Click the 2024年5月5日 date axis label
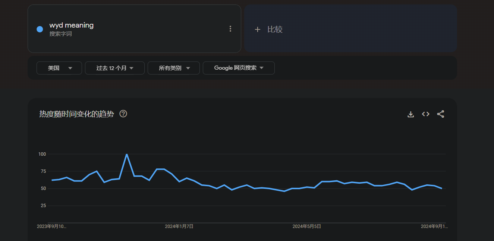Viewport: 494px width, 241px height. (306, 226)
